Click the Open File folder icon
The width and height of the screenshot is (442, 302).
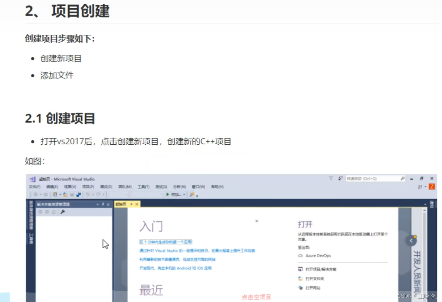tap(65, 195)
